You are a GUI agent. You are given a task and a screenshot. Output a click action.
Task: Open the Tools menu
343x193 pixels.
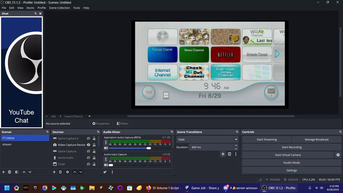point(76,8)
